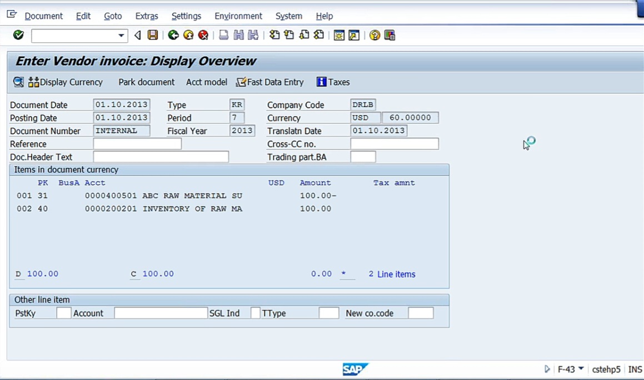Screen dimensions: 644x380
Task: Go to First Page icon
Action: pos(274,36)
